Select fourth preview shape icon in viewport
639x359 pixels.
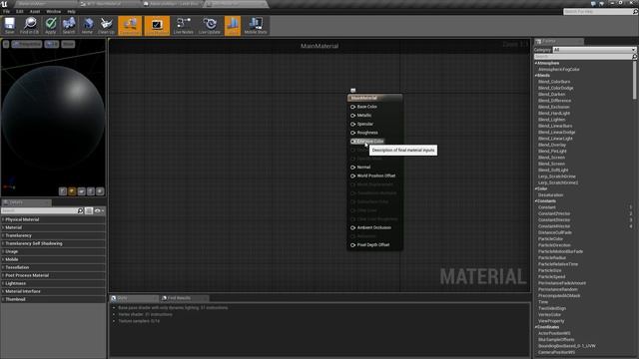click(91, 191)
